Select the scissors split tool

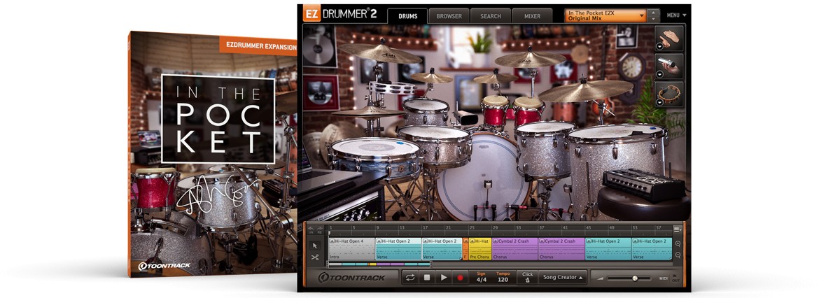pos(314,257)
